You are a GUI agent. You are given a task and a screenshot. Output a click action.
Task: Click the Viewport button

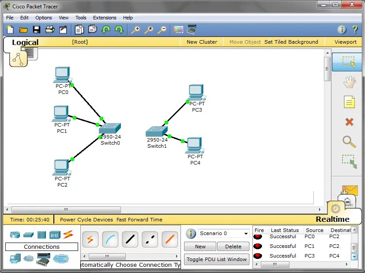coord(346,42)
